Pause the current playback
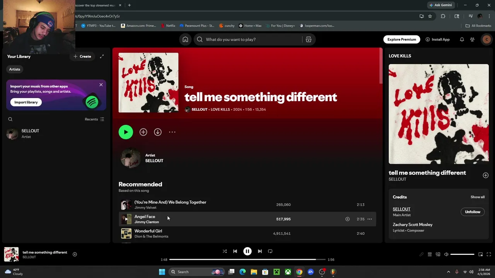The image size is (495, 278). point(247,251)
